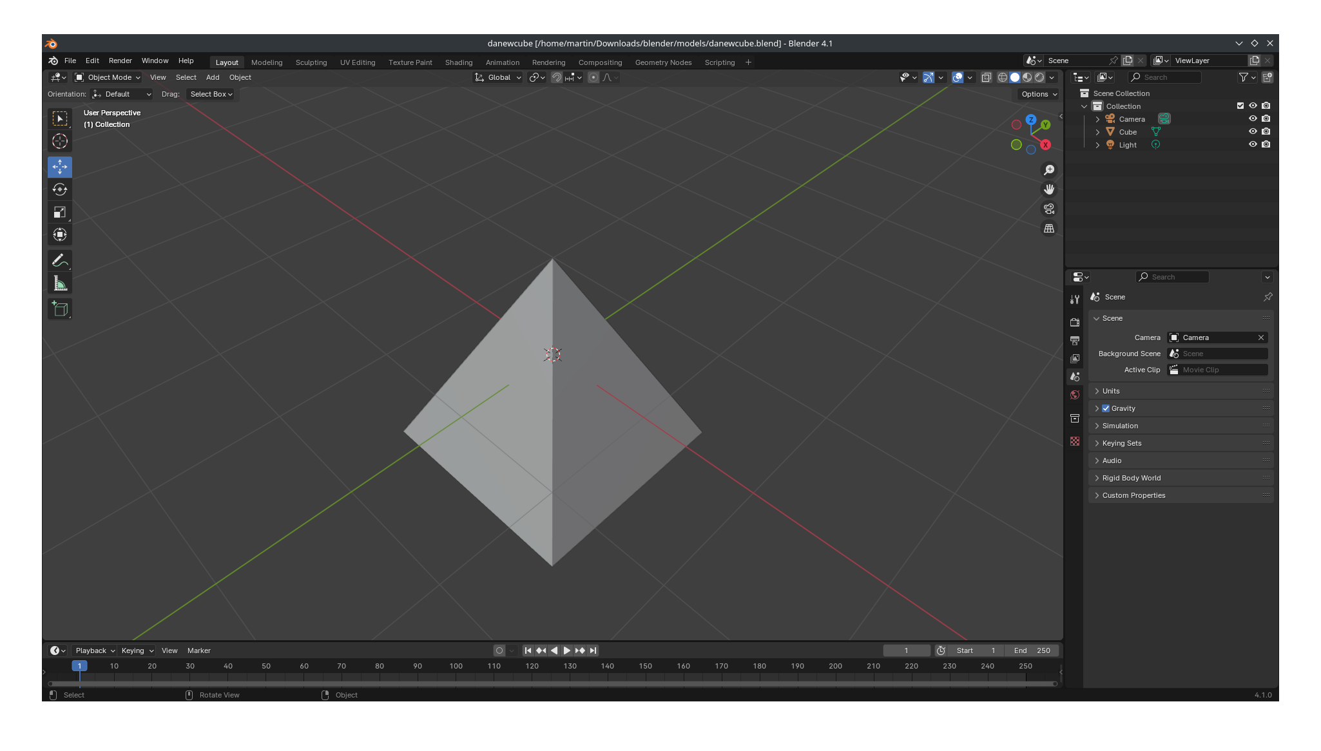This screenshot has height=751, width=1321.
Task: Play the animation forward
Action: [567, 651]
